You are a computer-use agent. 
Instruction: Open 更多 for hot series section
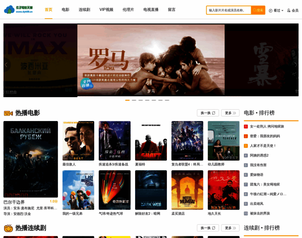230,228
